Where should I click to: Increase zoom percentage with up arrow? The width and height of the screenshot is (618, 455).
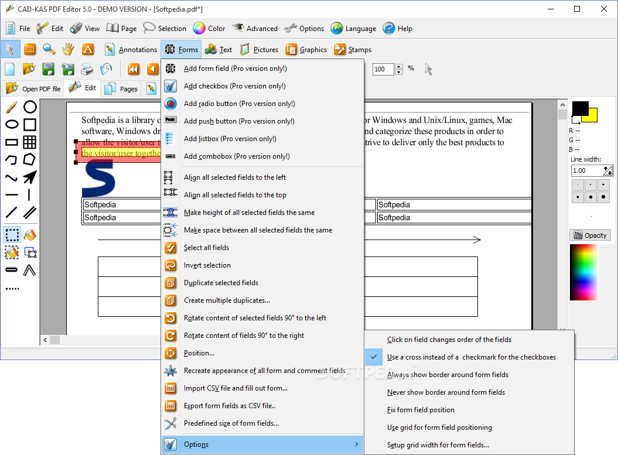pos(399,67)
